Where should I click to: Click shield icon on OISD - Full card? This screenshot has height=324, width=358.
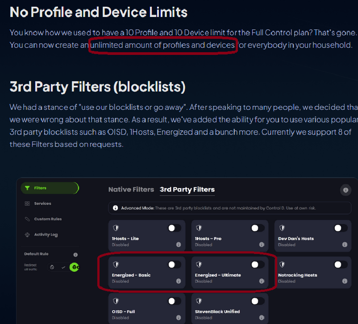116,301
